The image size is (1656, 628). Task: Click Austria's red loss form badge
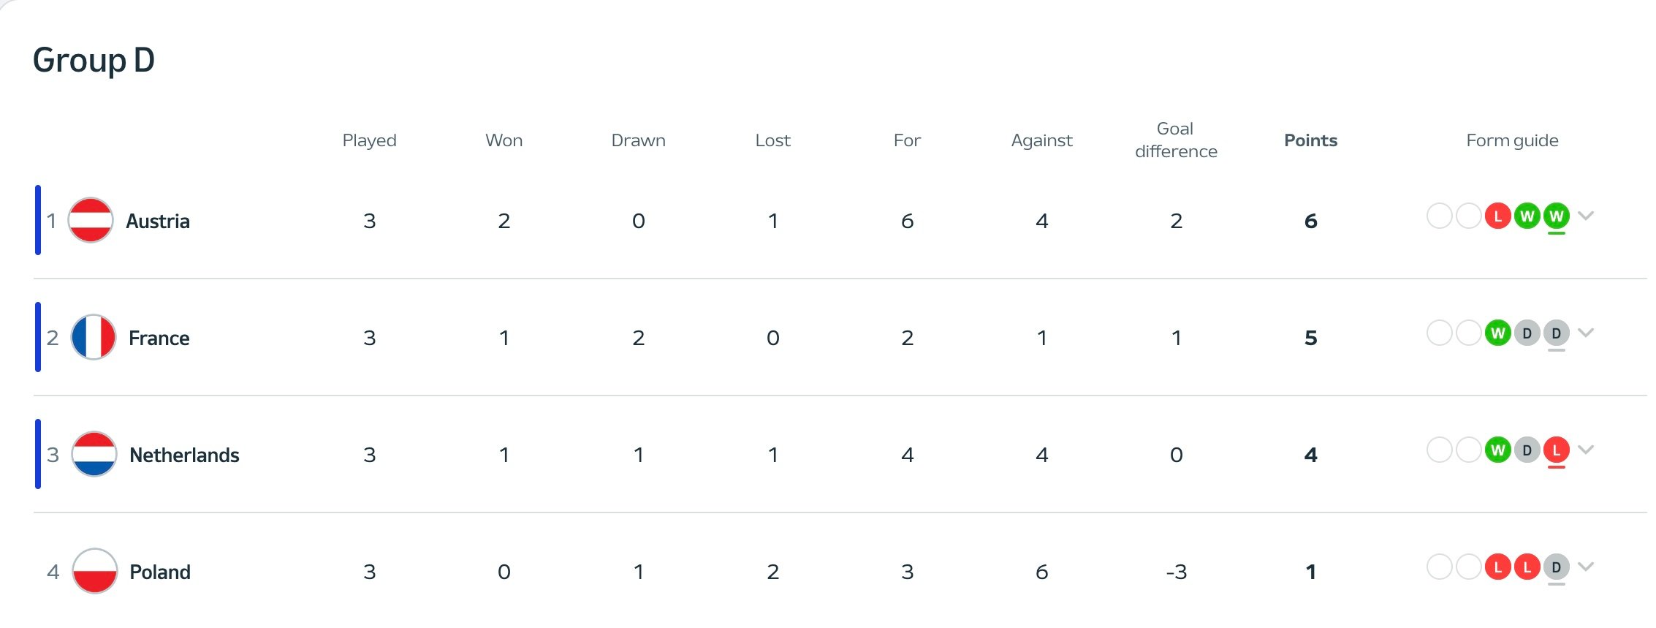coord(1497,216)
